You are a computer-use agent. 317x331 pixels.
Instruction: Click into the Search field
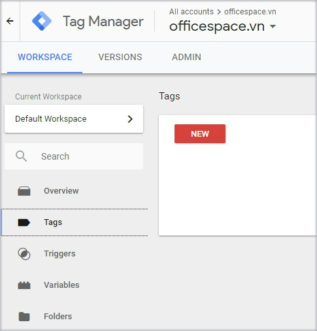pos(74,156)
